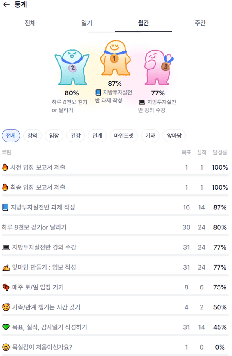Select the 전체 category filter chip
Viewport: 232px width, 356px height.
(11, 136)
